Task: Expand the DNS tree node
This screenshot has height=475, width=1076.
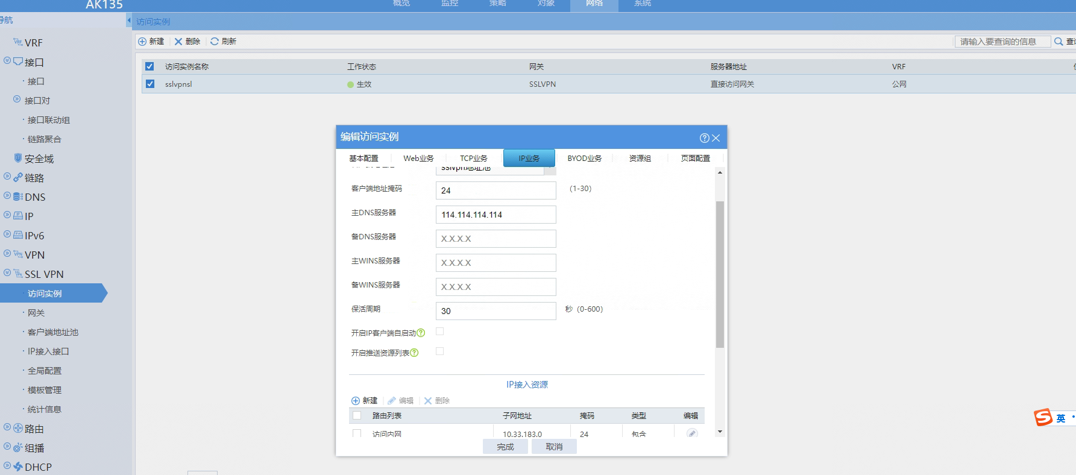Action: coord(7,196)
